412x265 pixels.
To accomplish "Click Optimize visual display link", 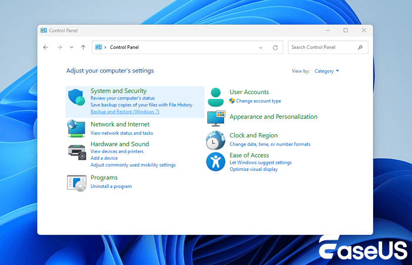I will [254, 170].
